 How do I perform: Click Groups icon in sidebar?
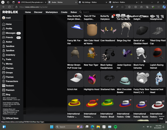(4, 72)
